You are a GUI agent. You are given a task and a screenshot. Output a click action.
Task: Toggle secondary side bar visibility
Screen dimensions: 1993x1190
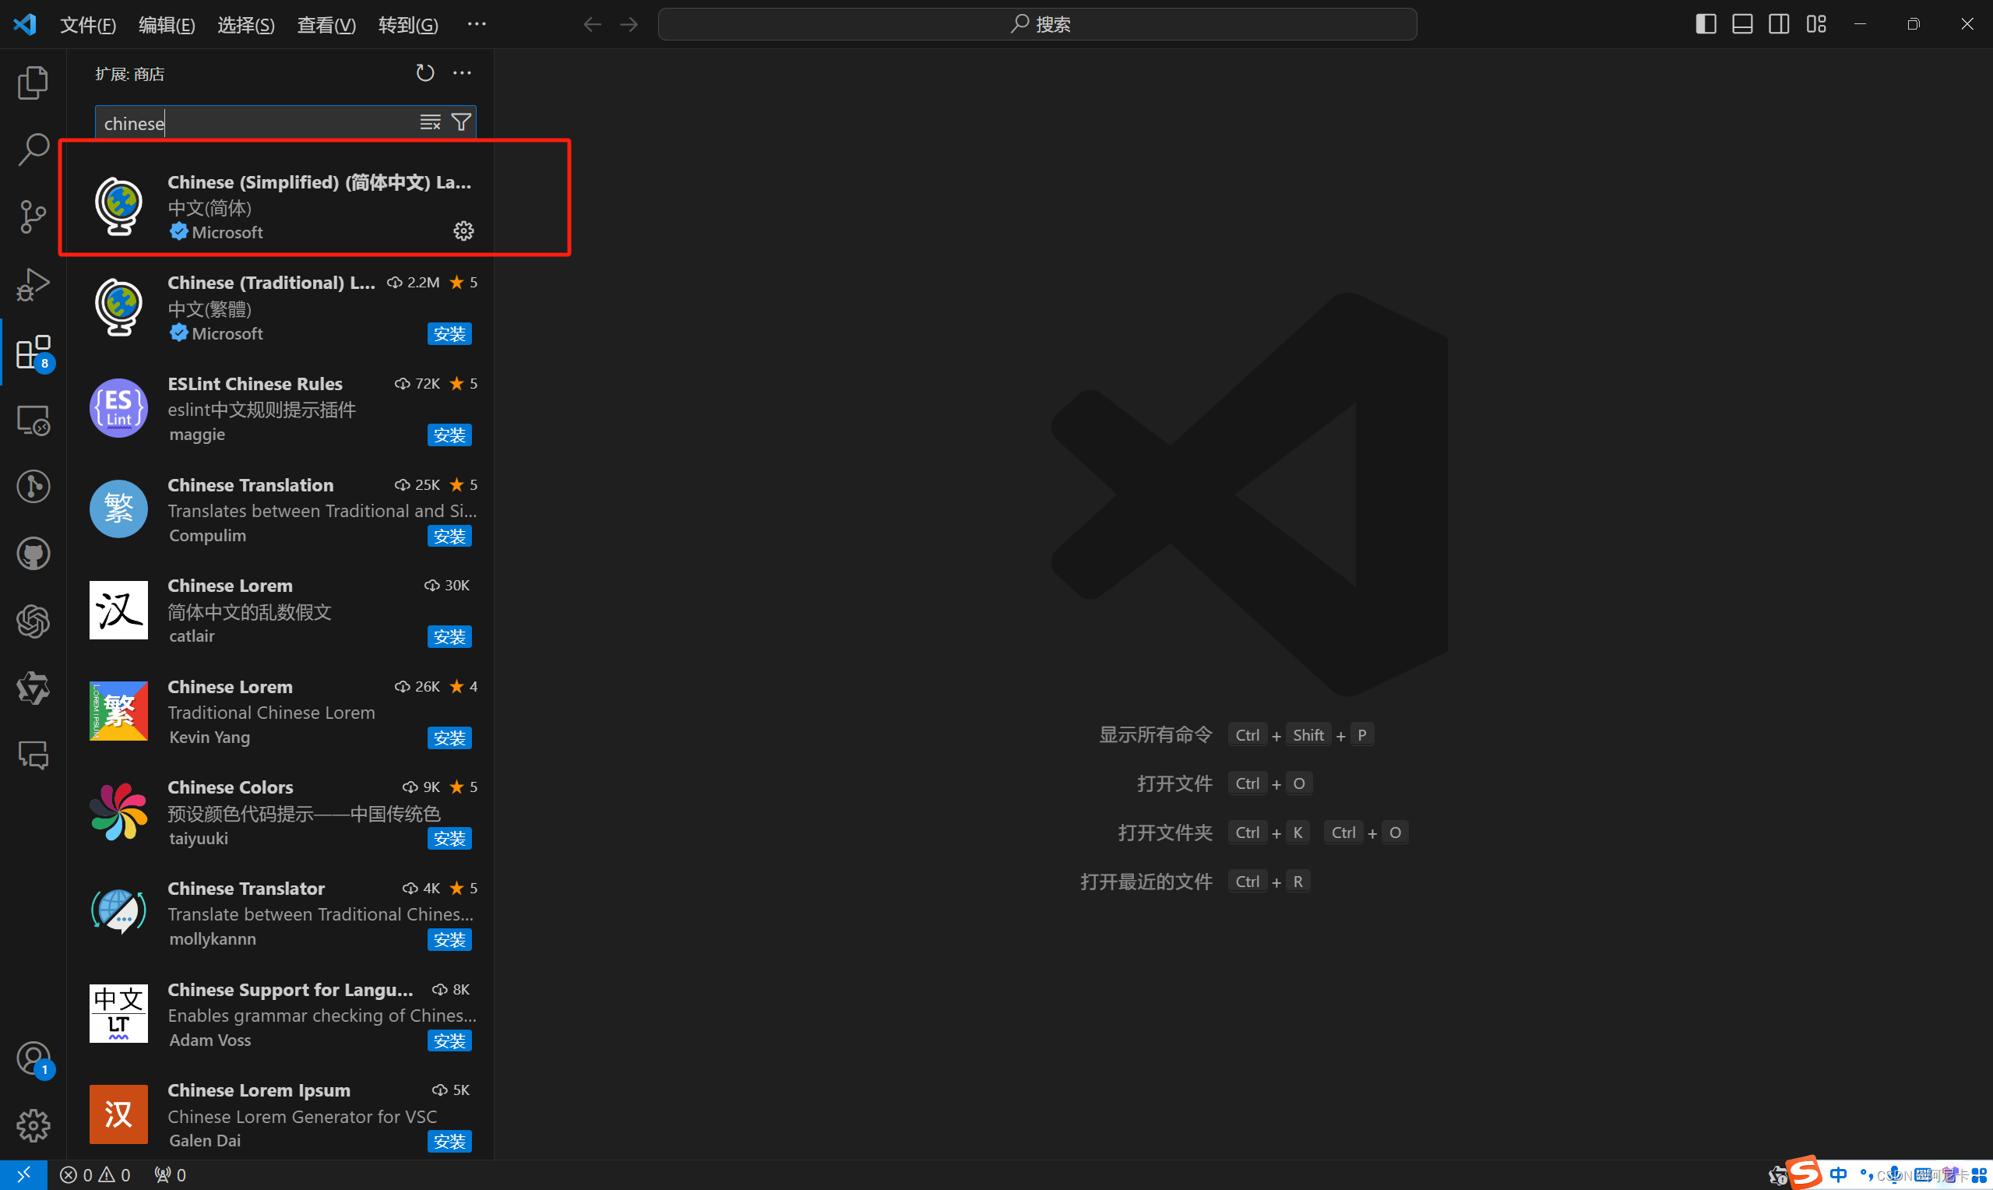(x=1779, y=24)
